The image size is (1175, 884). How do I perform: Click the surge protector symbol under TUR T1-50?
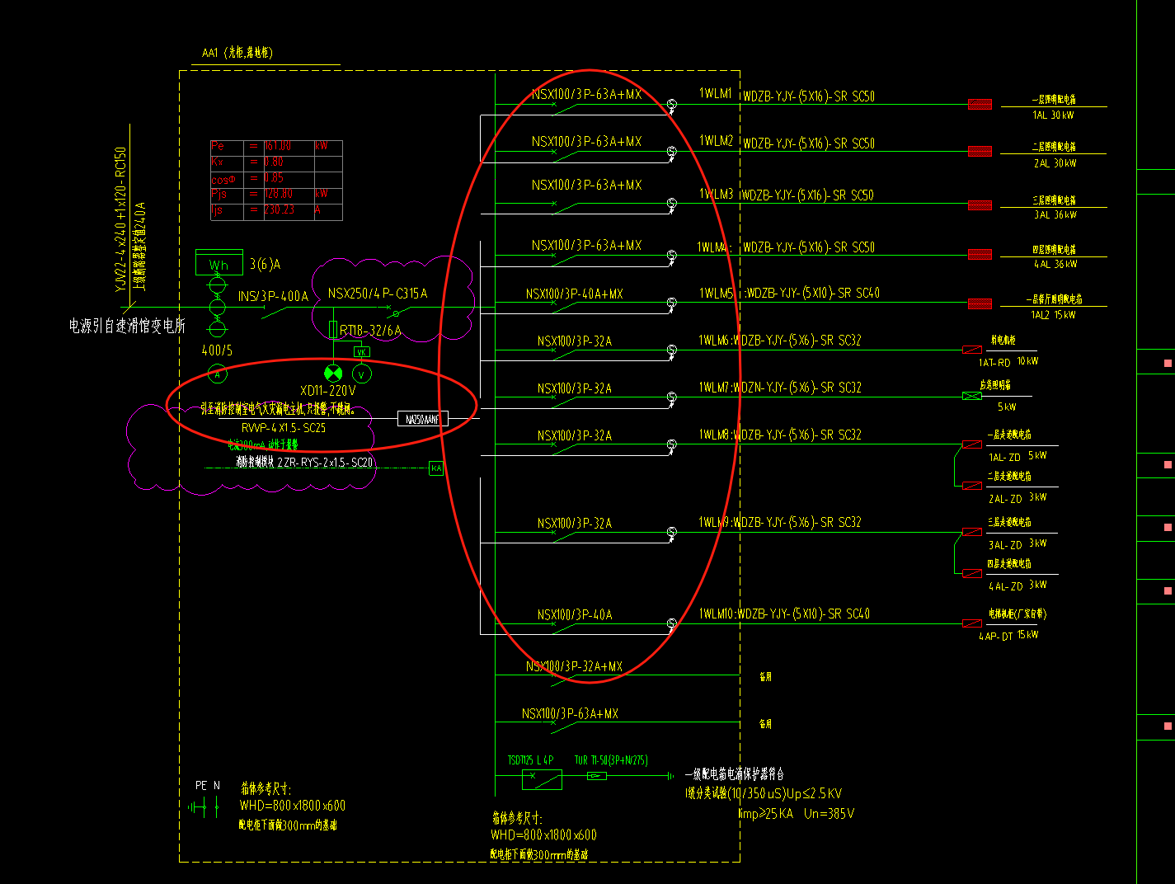[596, 776]
